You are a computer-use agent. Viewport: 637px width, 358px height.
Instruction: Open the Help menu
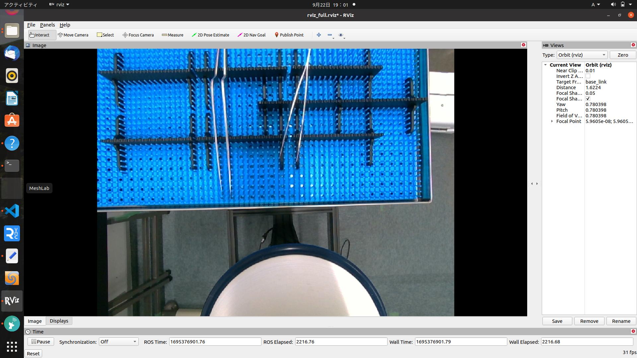(x=65, y=25)
